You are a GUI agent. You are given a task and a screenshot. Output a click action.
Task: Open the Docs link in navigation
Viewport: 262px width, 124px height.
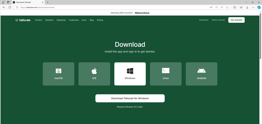(84, 20)
